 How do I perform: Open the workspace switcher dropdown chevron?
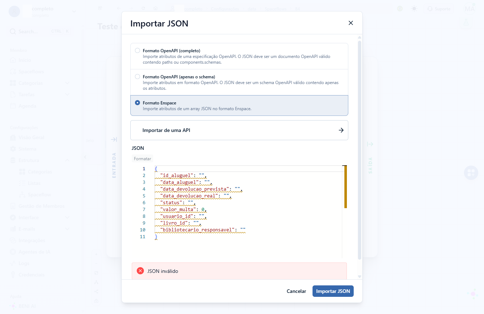pos(74,11)
